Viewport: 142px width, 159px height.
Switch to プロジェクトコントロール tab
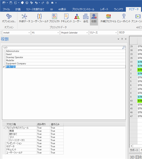click(x=83, y=9)
